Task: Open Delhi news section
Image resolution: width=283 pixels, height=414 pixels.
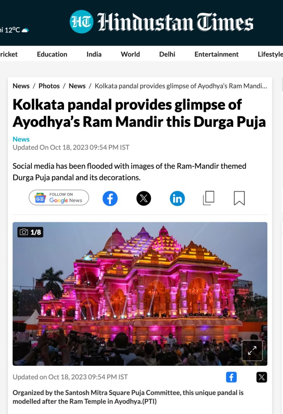Action: click(x=167, y=54)
